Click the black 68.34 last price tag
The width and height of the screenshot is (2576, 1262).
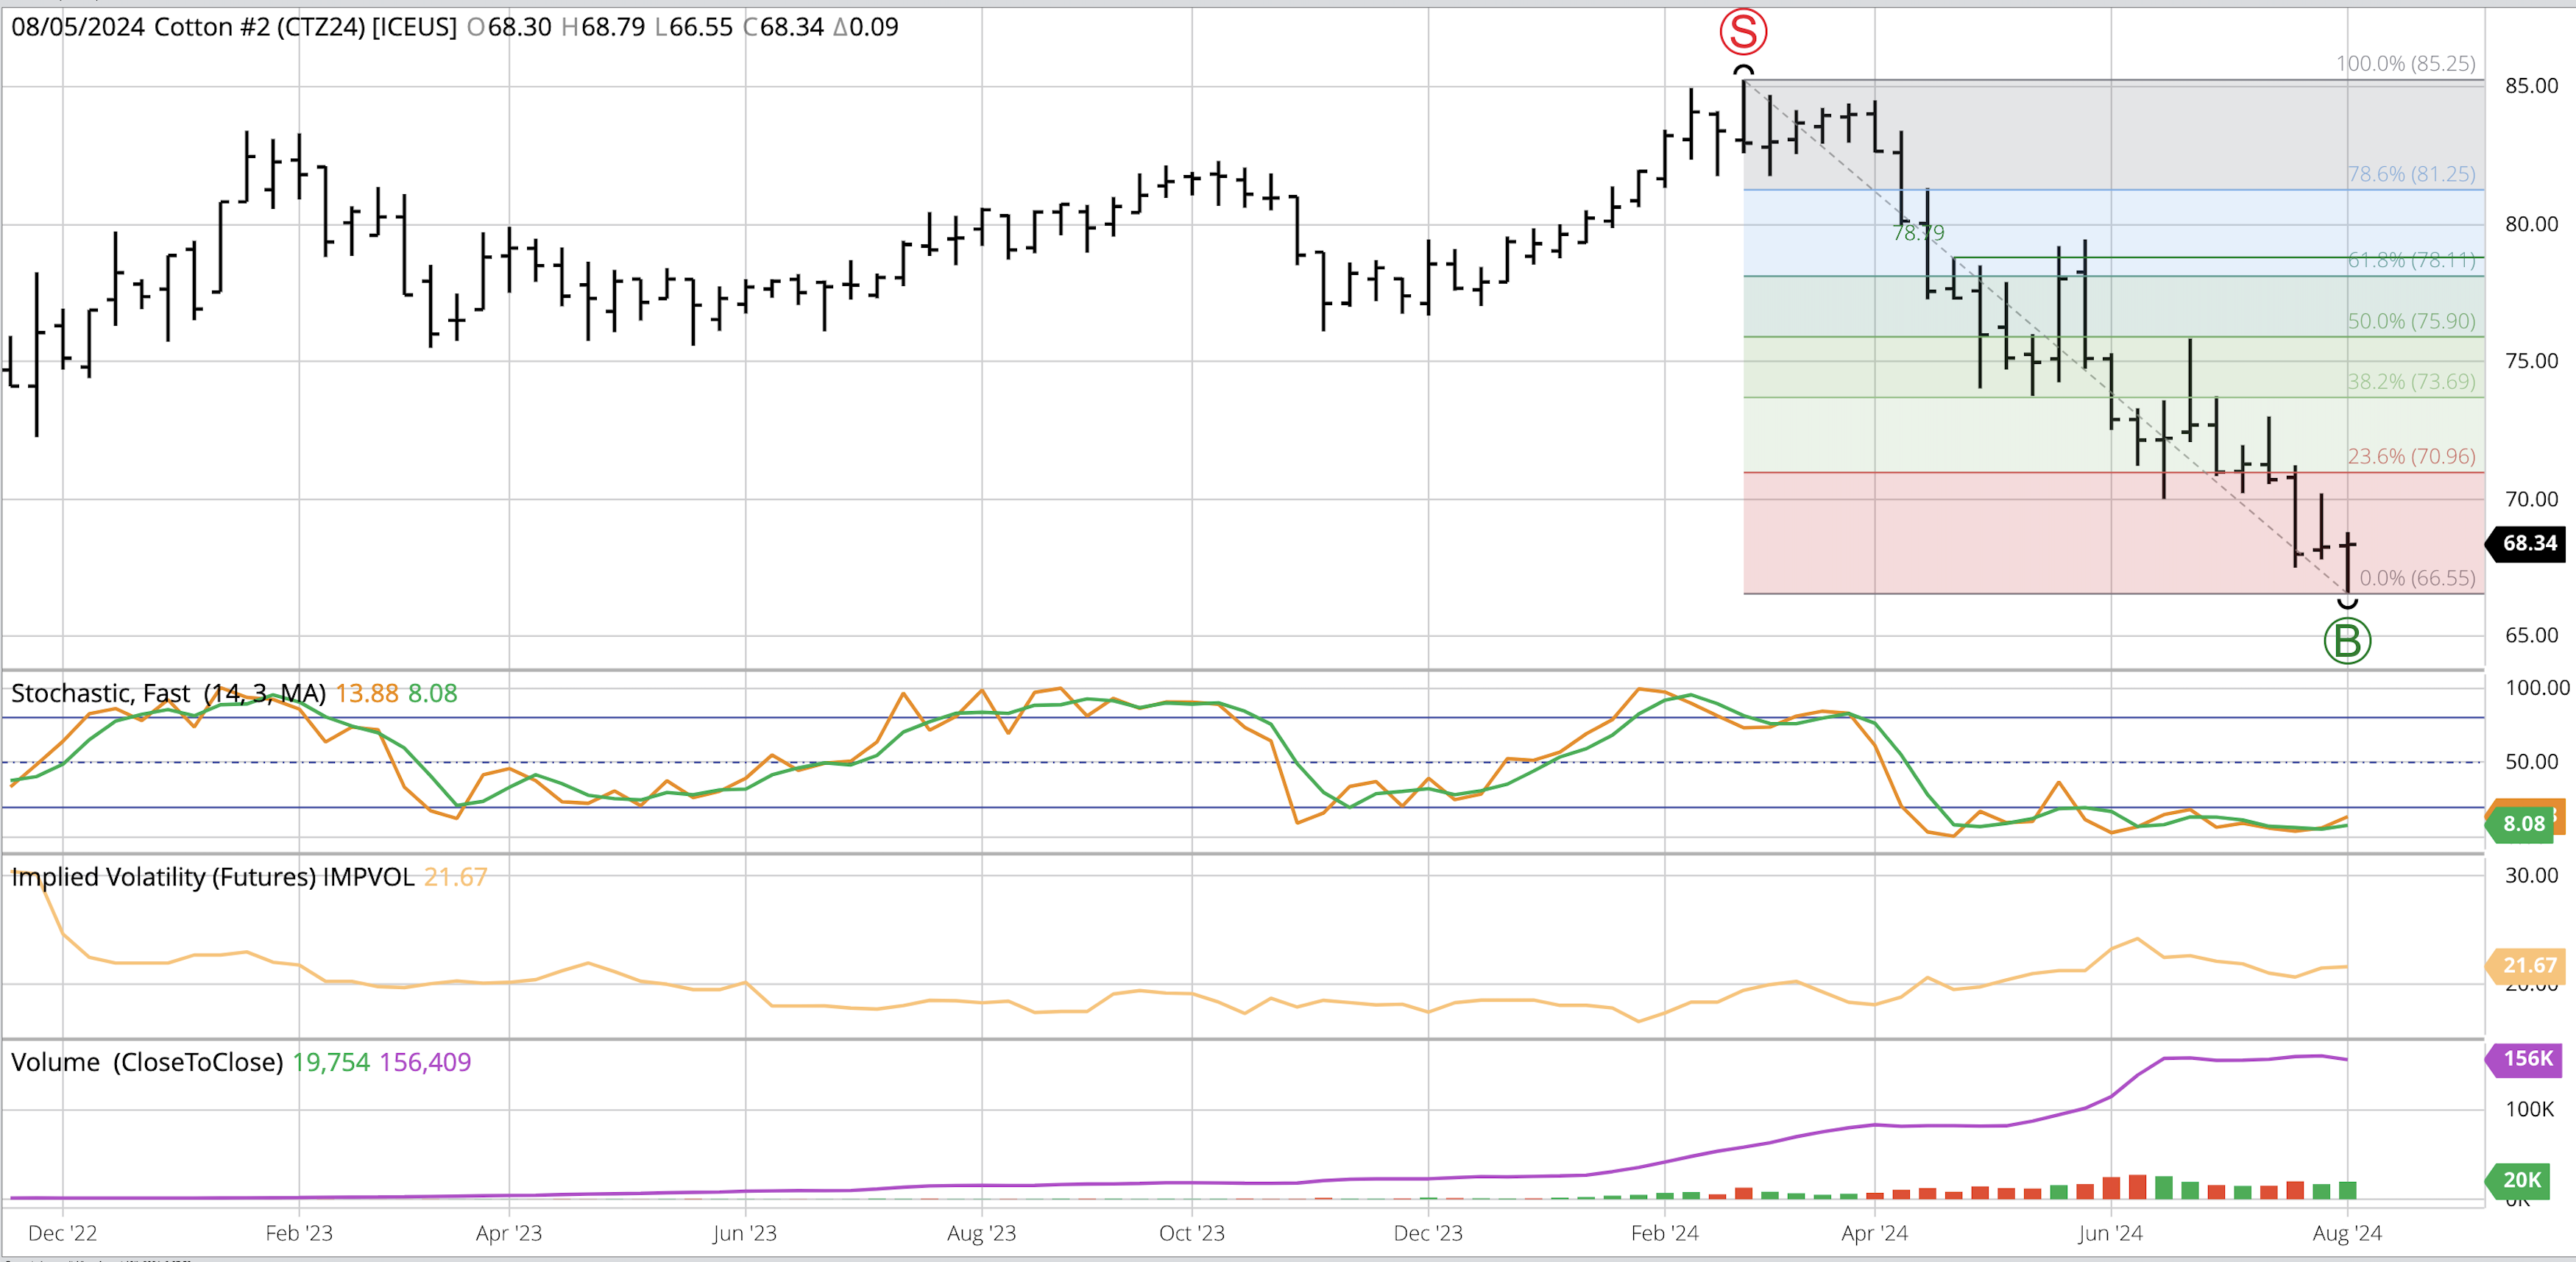coord(2529,543)
